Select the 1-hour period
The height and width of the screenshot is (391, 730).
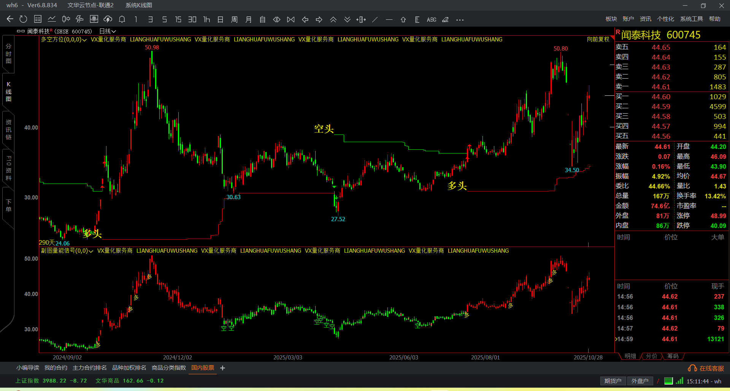pos(206,19)
